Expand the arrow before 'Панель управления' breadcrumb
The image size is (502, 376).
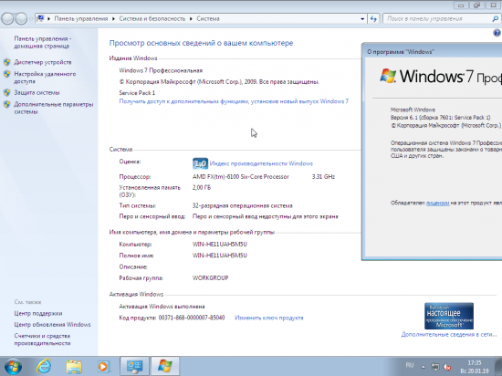[x=49, y=19]
